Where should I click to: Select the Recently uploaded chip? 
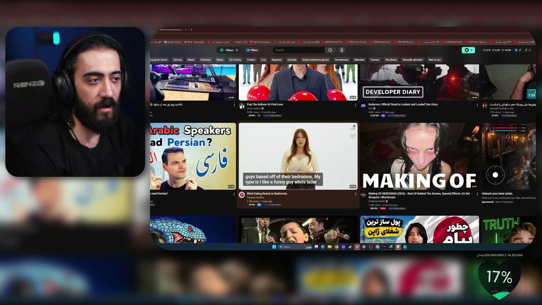click(x=412, y=60)
